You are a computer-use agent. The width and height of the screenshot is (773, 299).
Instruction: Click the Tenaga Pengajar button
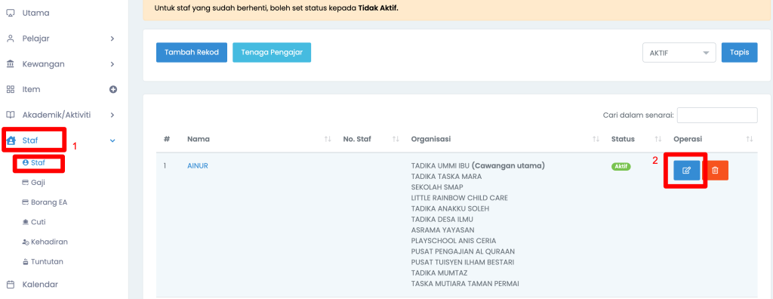pos(272,52)
